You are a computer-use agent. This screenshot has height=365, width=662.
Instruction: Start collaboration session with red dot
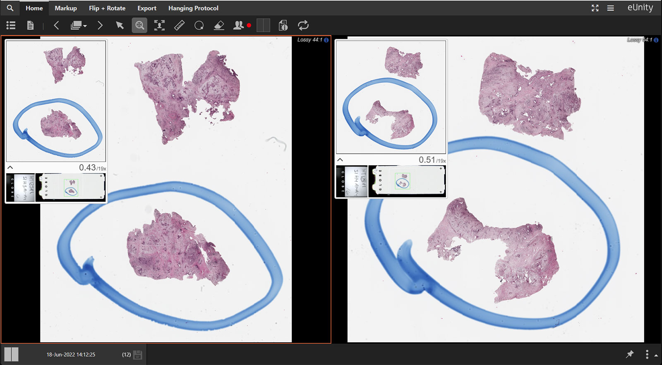(x=242, y=26)
